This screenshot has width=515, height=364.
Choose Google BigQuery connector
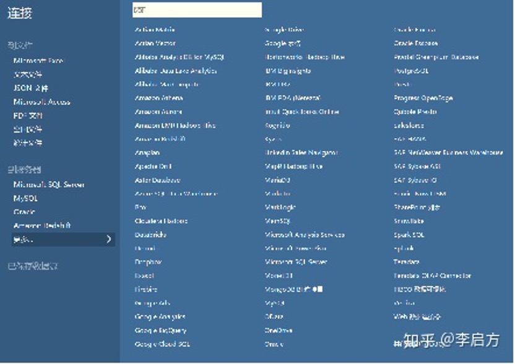point(160,331)
